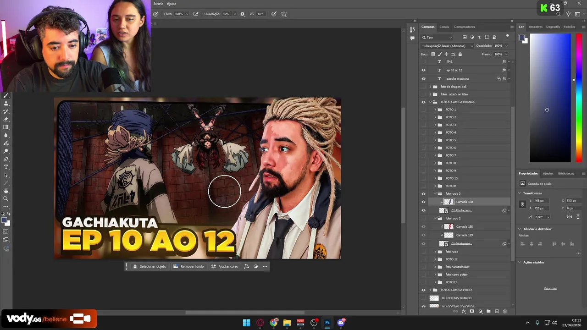The height and width of the screenshot is (330, 587).
Task: Toggle pressure for size icon in options bar
Action: [x=274, y=14]
